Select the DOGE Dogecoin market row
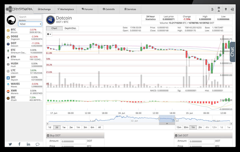The height and width of the screenshot is (152, 240). pos(24,38)
